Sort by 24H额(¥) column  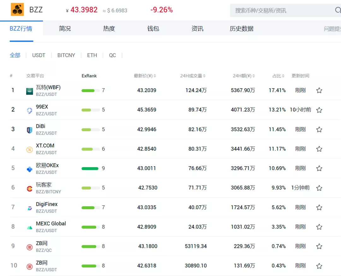[244, 76]
